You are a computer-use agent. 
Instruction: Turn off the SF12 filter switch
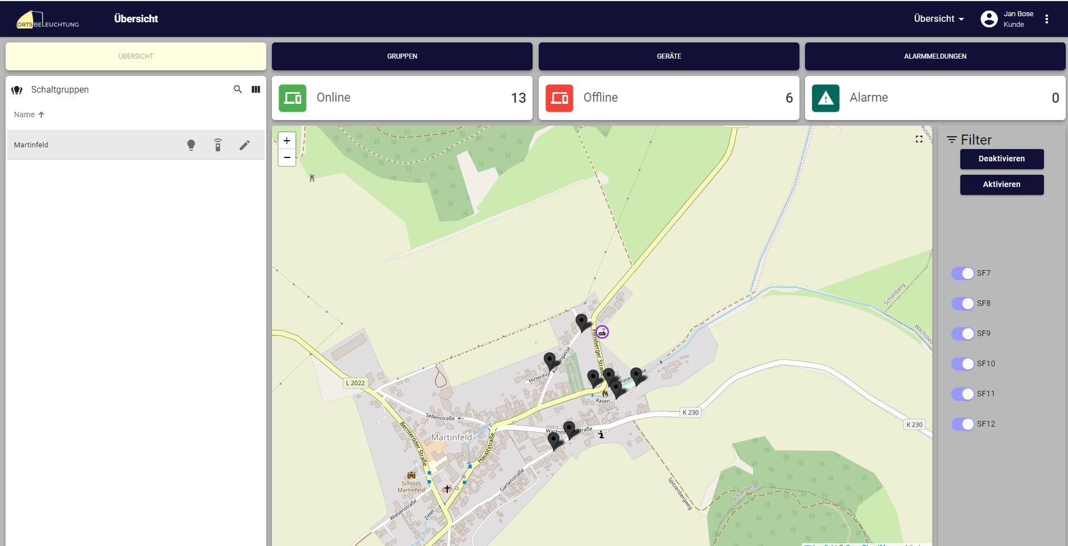coord(962,424)
